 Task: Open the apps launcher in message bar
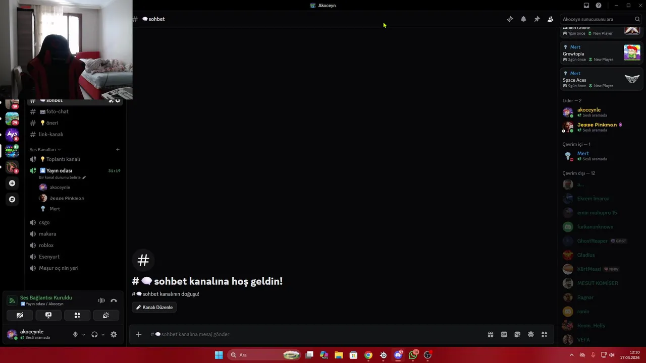click(544, 334)
